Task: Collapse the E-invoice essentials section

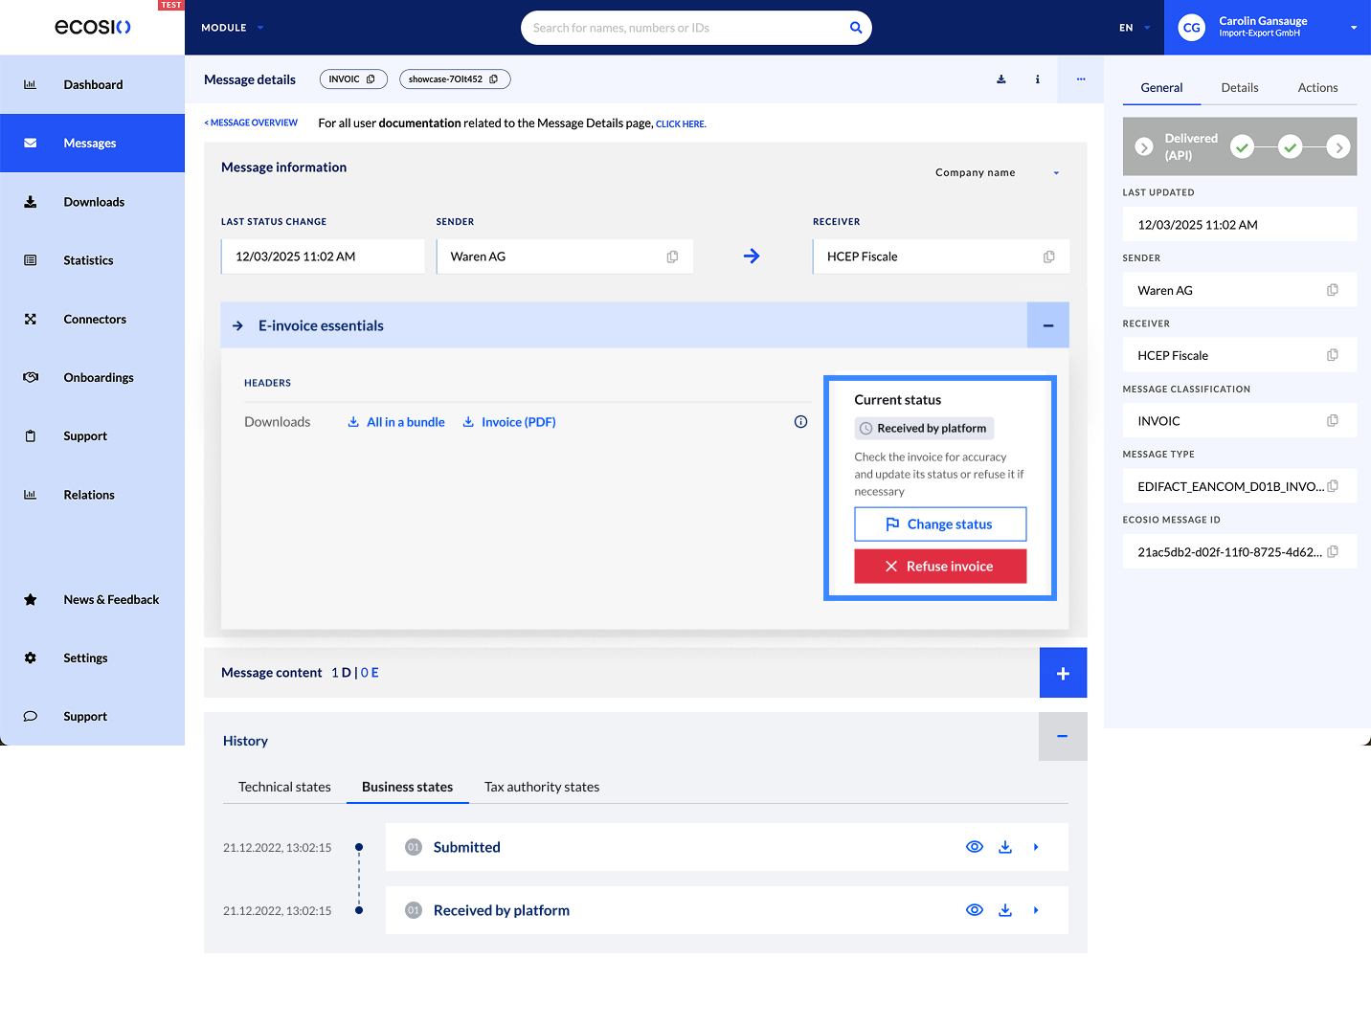Action: coord(1048,325)
